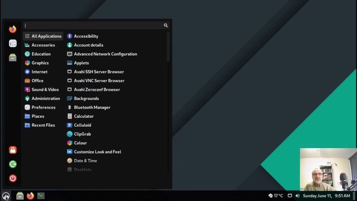Open the Places category

tap(43, 116)
